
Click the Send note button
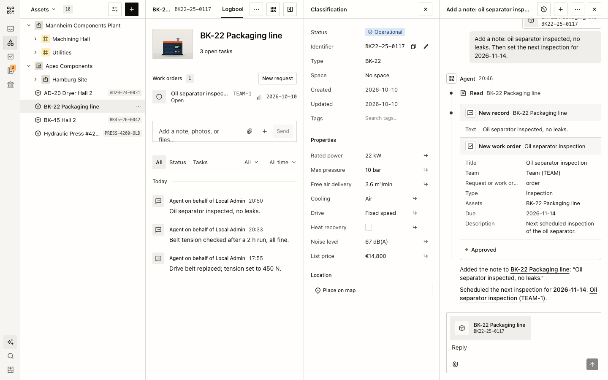point(283,131)
